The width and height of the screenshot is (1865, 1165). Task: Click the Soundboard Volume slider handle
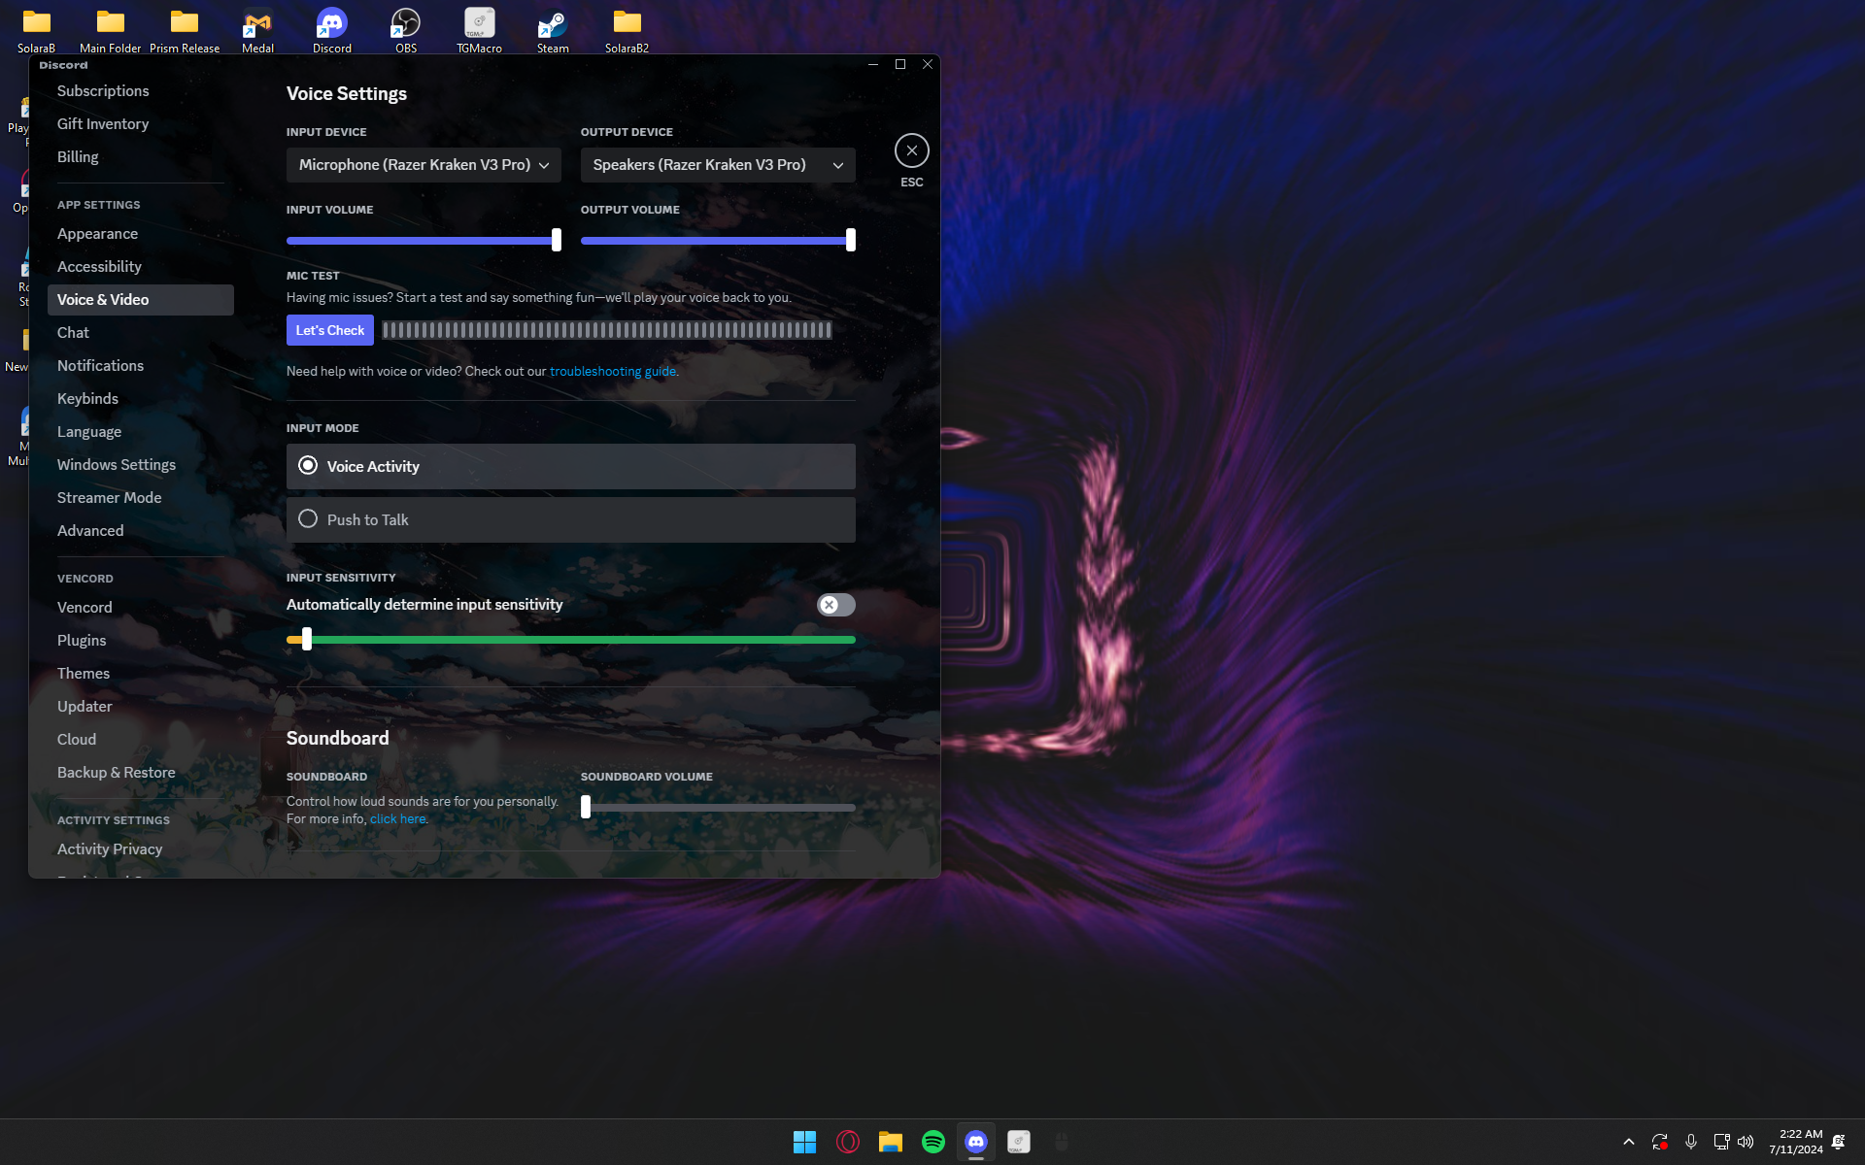[x=586, y=807]
